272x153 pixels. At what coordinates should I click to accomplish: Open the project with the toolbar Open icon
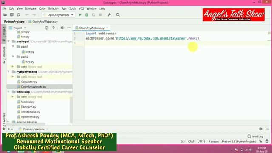[5, 15]
